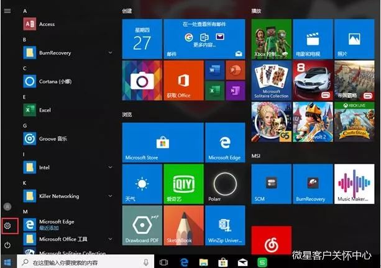
Task: Click the Windows Start button
Action: 7,262
